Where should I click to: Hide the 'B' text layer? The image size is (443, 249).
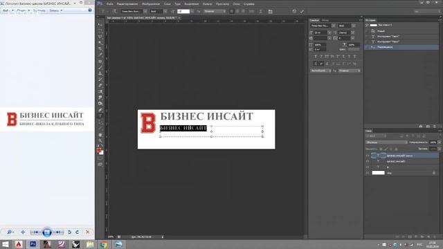[368, 167]
